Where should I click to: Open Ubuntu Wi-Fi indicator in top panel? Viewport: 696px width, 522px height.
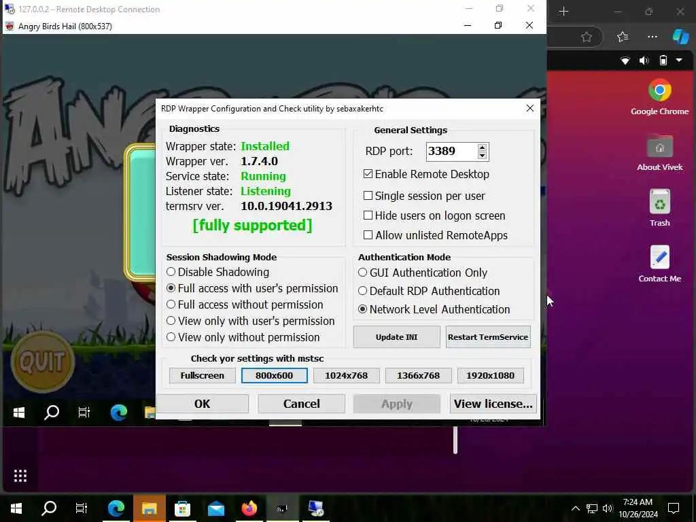click(x=625, y=60)
